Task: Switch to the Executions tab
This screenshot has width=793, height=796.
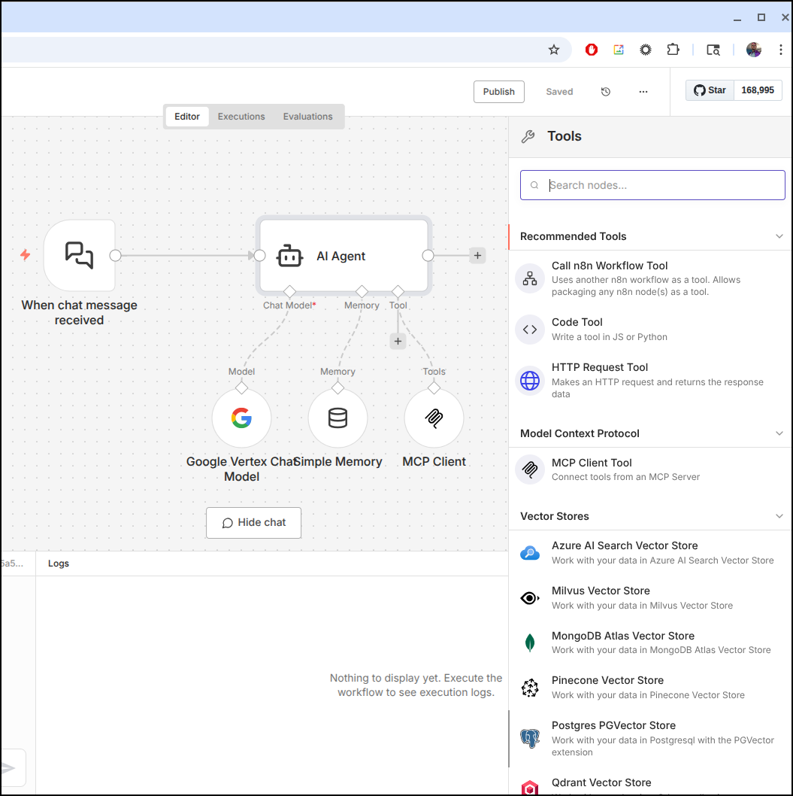Action: pos(241,117)
